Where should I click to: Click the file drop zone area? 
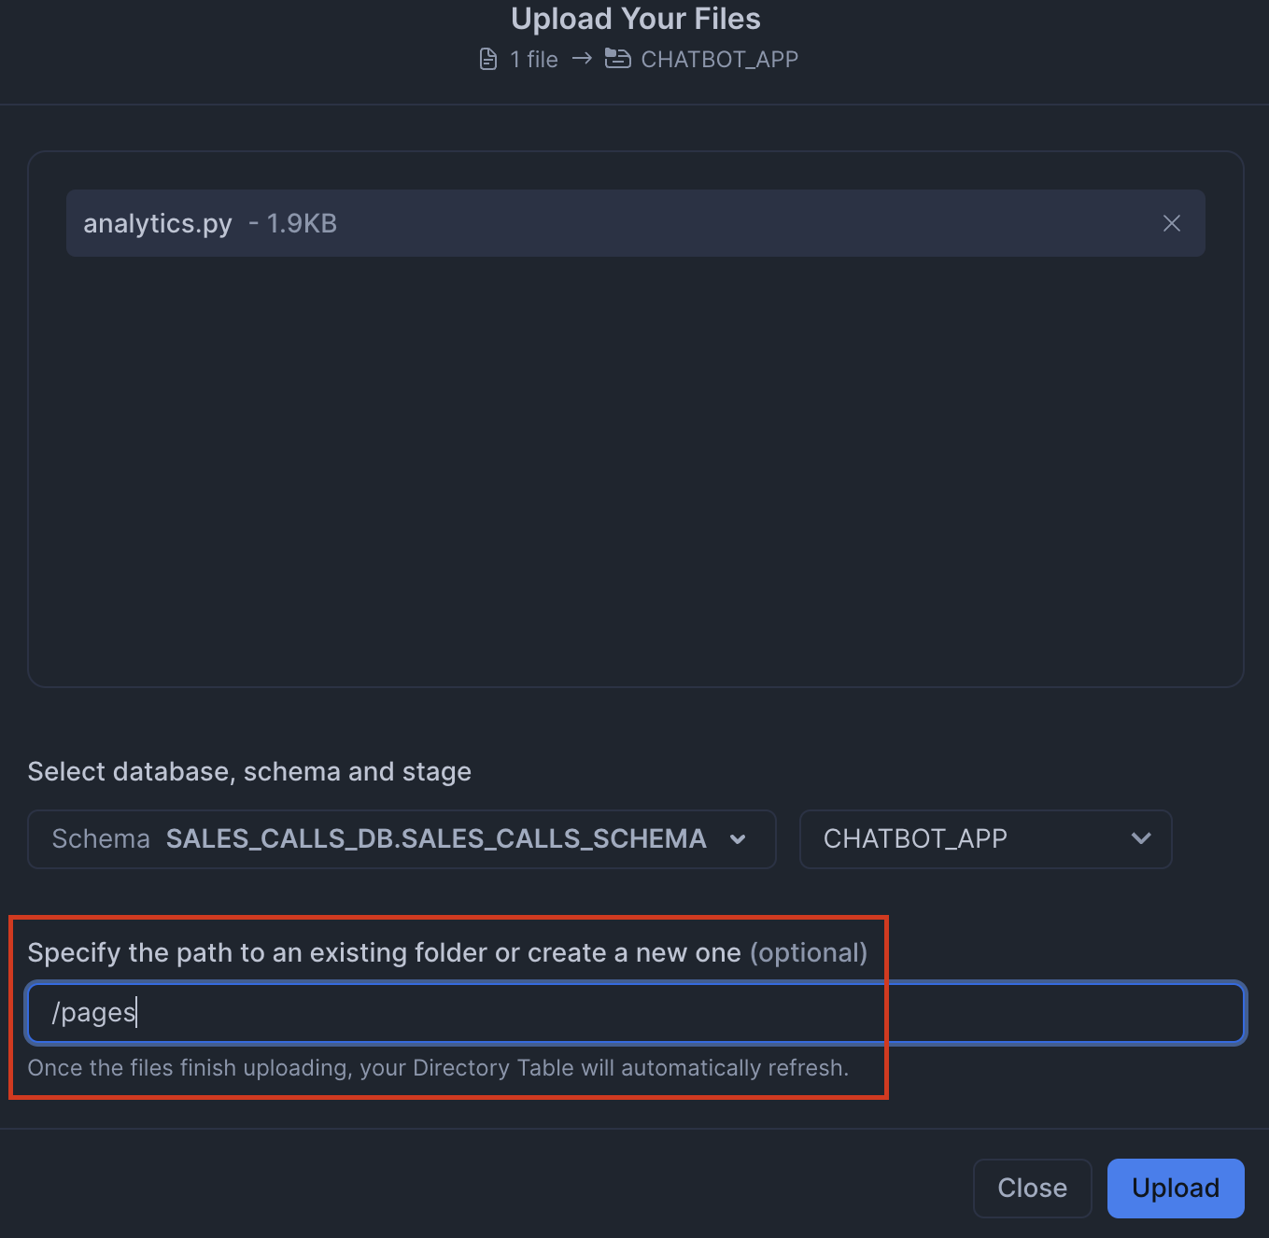[635, 467]
